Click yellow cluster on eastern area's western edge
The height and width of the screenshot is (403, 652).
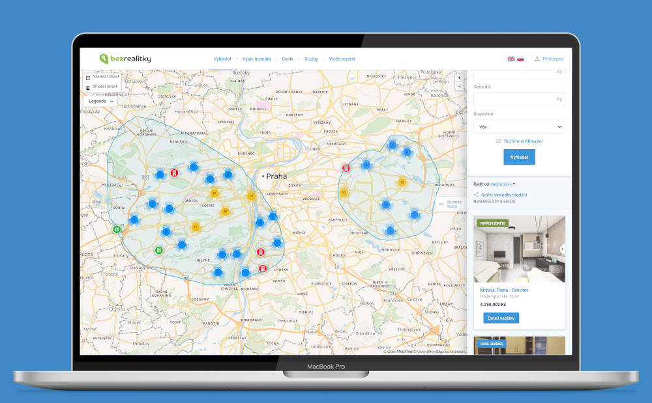344,193
